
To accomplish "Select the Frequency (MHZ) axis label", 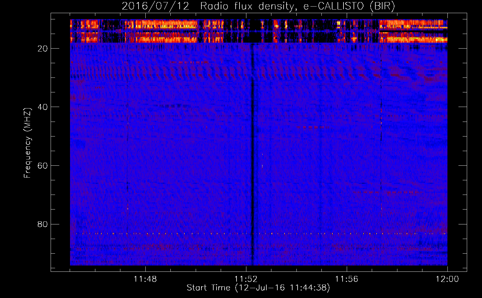I will (27, 143).
